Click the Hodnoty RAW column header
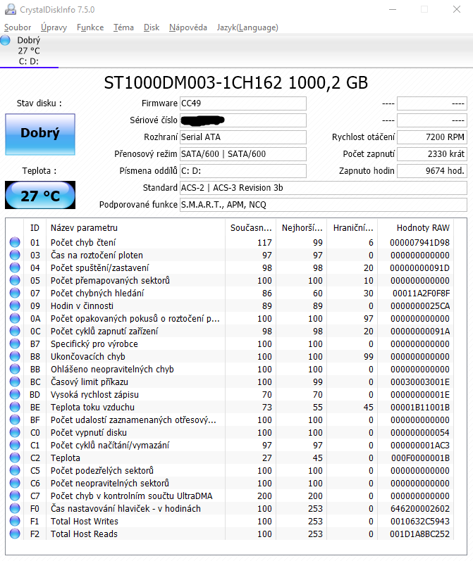The height and width of the screenshot is (561, 473). coord(417,228)
